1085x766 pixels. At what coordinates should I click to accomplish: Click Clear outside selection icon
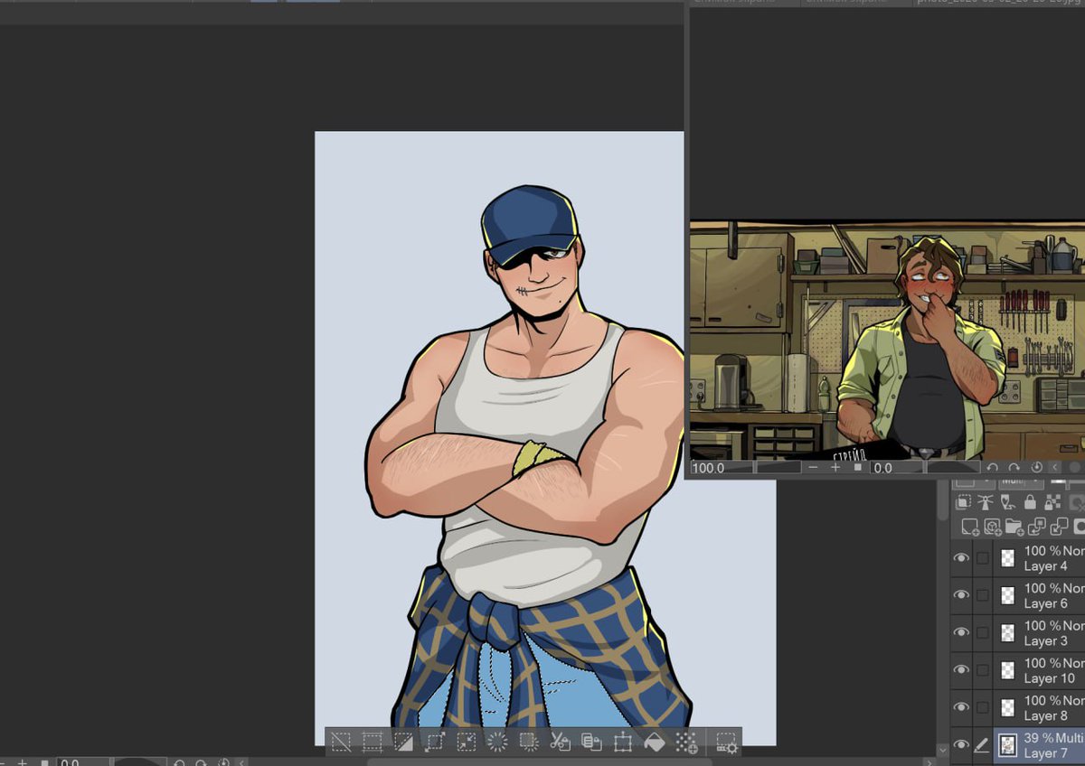point(529,743)
